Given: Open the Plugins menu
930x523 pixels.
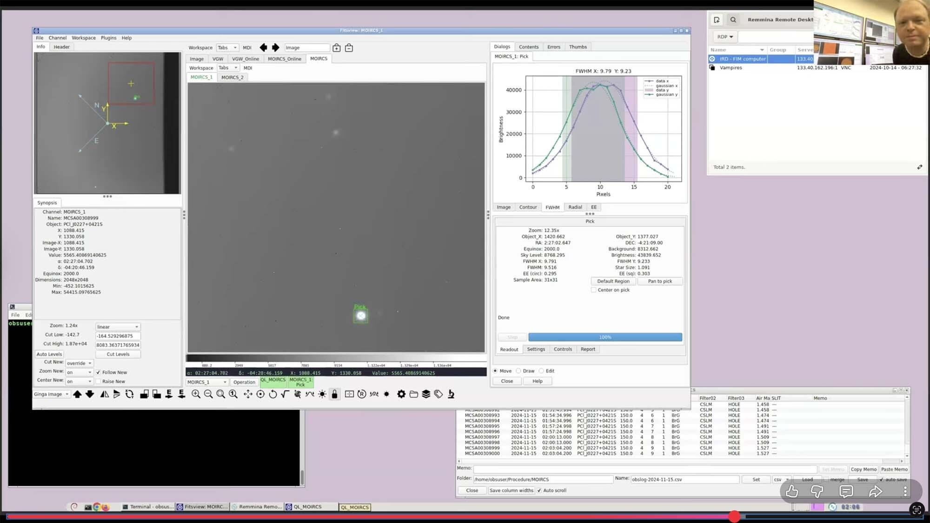Looking at the screenshot, I should point(108,38).
